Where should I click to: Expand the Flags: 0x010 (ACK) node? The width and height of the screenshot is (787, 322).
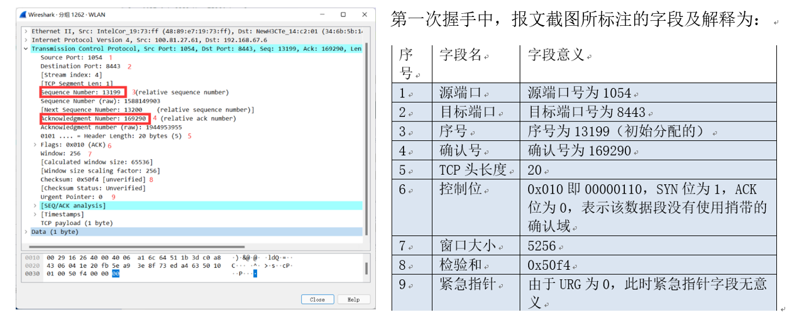point(35,145)
